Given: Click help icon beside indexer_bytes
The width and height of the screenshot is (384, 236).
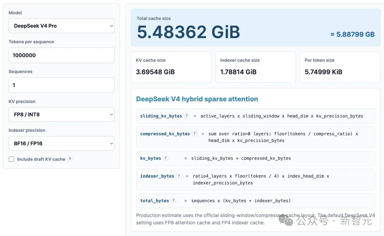Looking at the screenshot, I should click(179, 176).
